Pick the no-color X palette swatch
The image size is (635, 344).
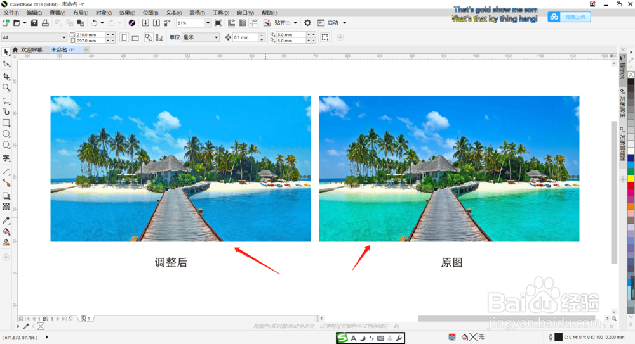pyautogui.click(x=631, y=75)
